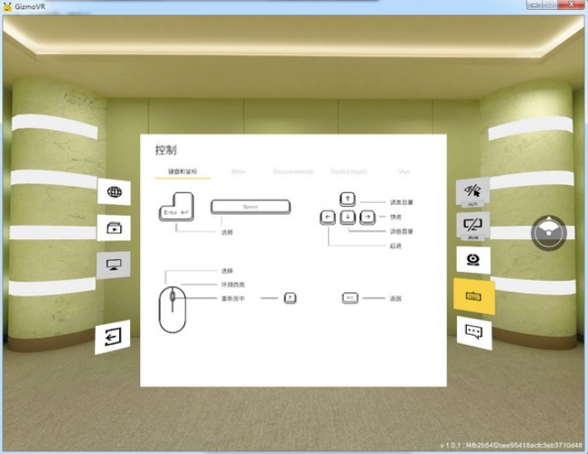Select the 键盘和鼠标 tab
The image size is (588, 454).
[x=182, y=171]
